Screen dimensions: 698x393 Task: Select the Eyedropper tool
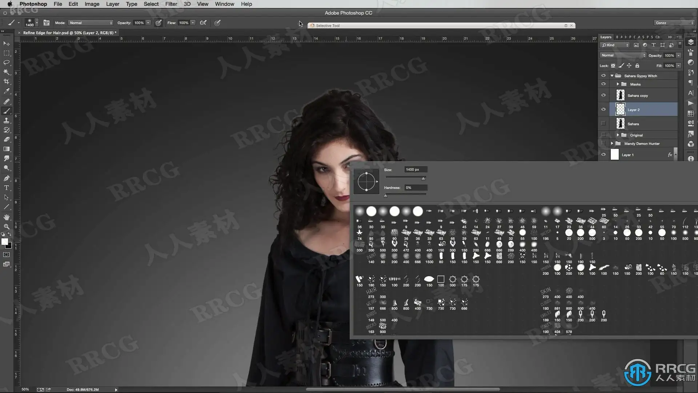7,91
